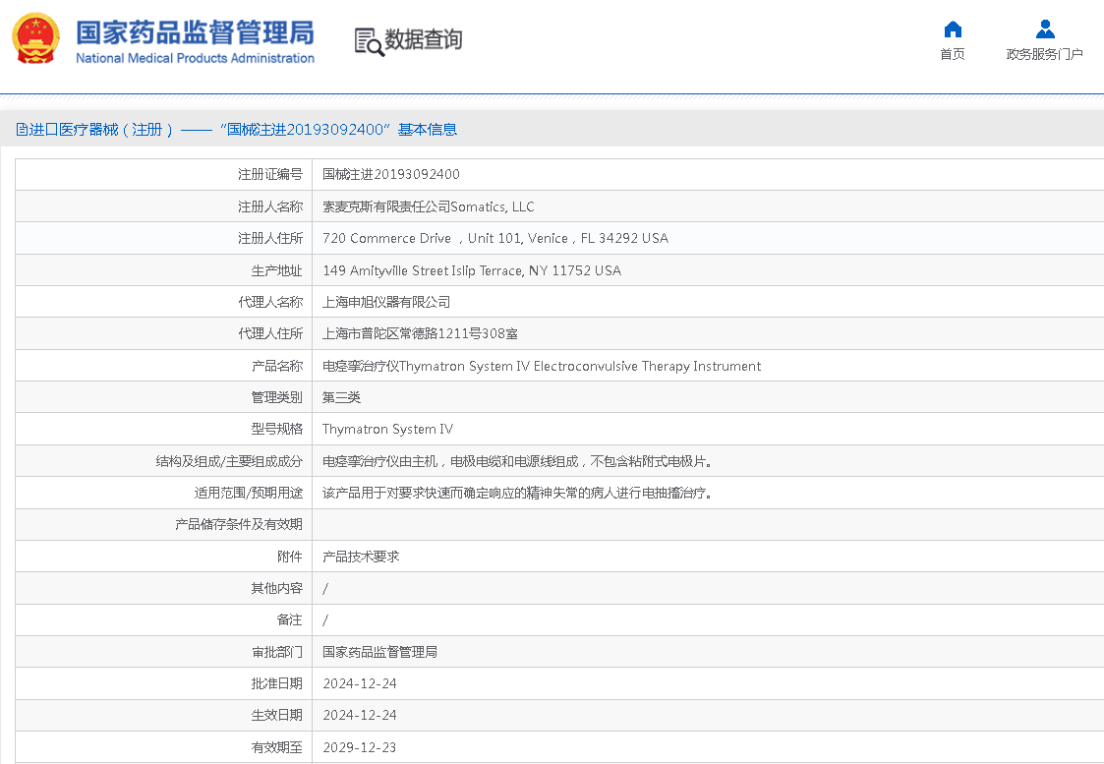Click the registrant name Somatics, LLC cell
1104x764 pixels.
429,207
